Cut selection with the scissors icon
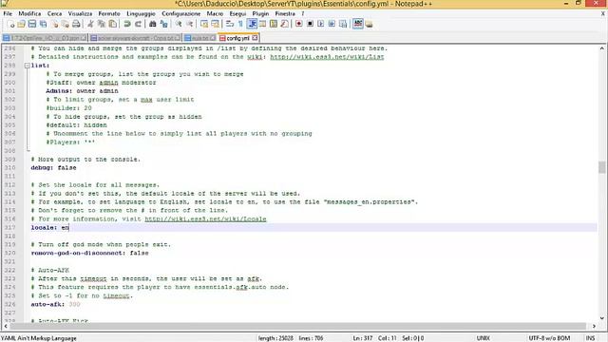 (x=90, y=24)
